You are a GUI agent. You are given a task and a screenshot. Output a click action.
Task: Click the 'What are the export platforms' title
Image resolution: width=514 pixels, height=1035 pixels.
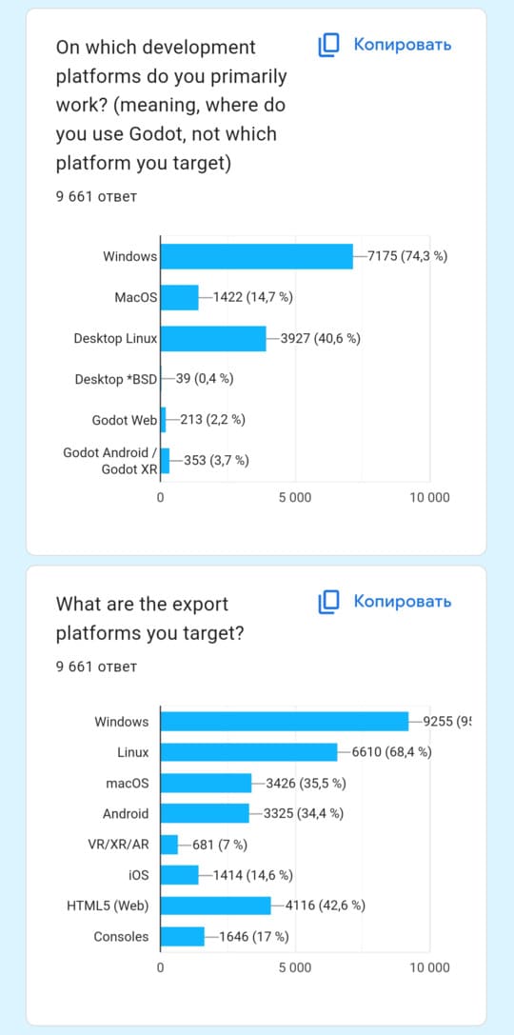coord(150,619)
